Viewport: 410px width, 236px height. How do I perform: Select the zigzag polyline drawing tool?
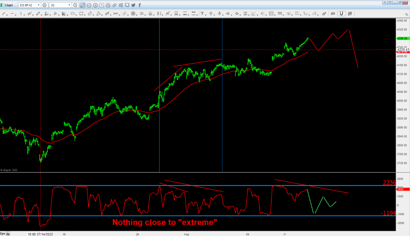pos(29,13)
